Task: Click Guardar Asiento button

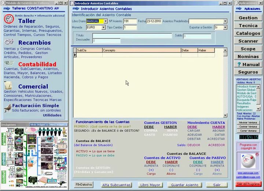Action: coord(185,185)
